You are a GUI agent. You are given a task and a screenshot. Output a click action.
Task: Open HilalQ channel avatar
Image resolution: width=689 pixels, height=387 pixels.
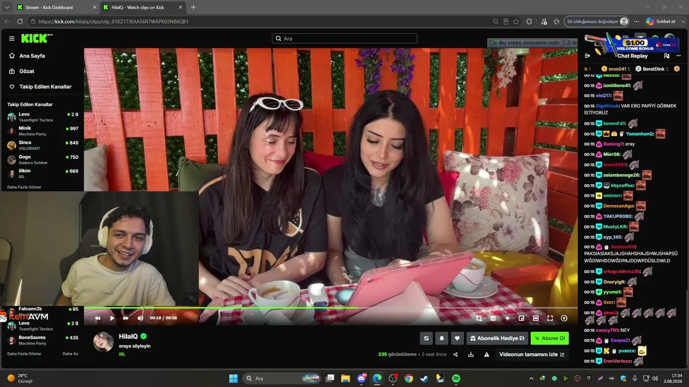(x=103, y=342)
